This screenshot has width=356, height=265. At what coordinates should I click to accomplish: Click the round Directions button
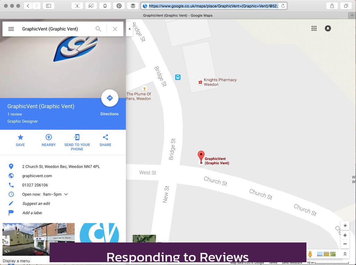110,98
